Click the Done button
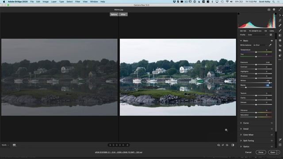 [x=261, y=152]
